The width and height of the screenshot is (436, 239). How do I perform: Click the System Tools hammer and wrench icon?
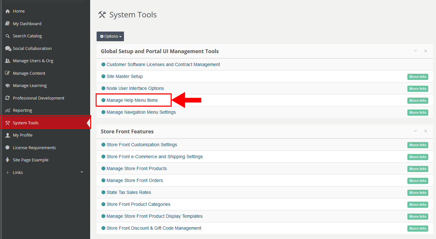[x=7, y=122]
